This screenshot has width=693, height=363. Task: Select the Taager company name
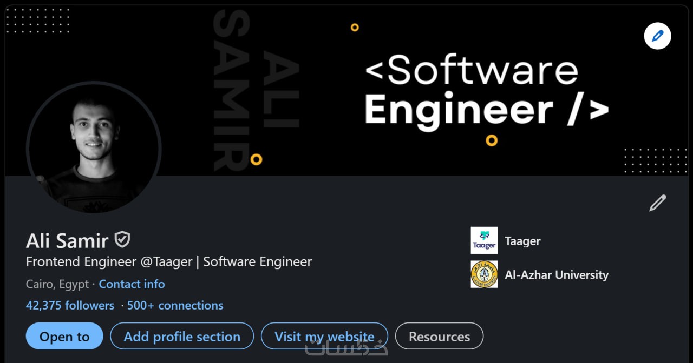click(x=522, y=241)
